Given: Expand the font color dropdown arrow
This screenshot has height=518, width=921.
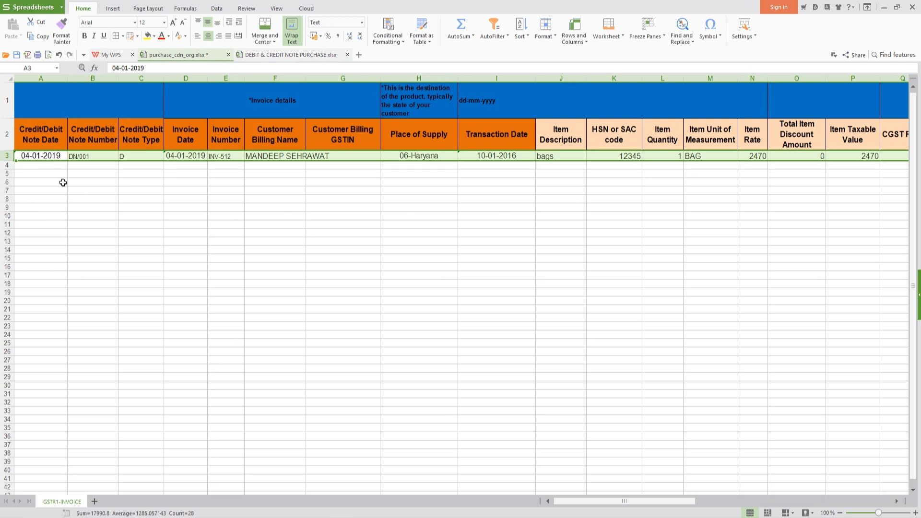Looking at the screenshot, I should coord(168,36).
